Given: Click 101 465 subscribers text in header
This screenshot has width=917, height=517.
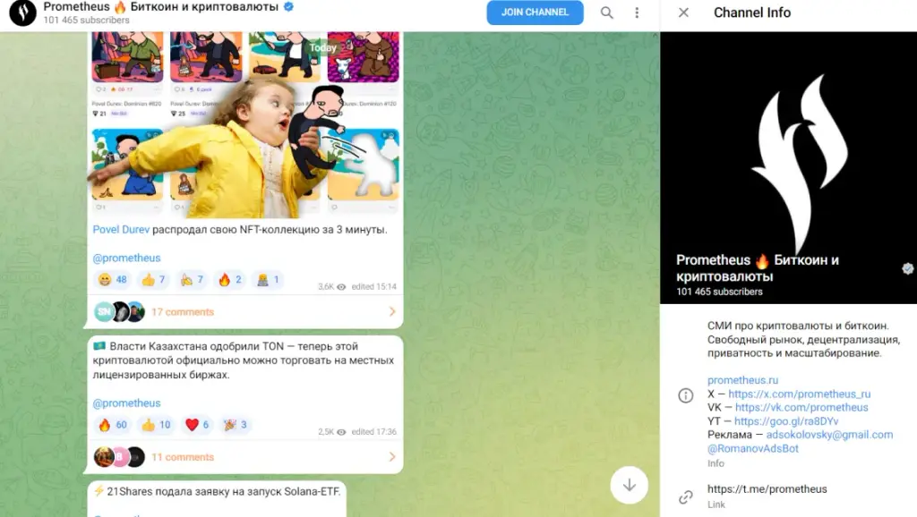Looking at the screenshot, I should [x=87, y=20].
